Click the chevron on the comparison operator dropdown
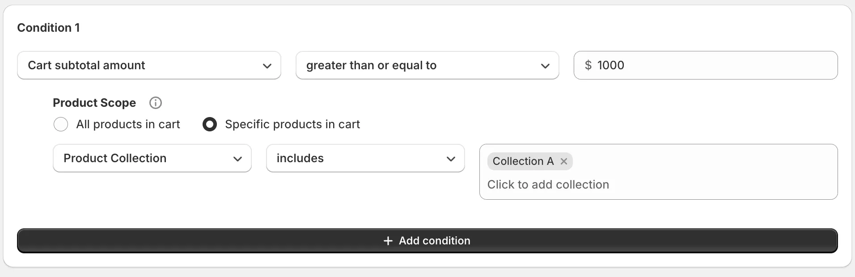Image resolution: width=855 pixels, height=277 pixels. (x=545, y=66)
